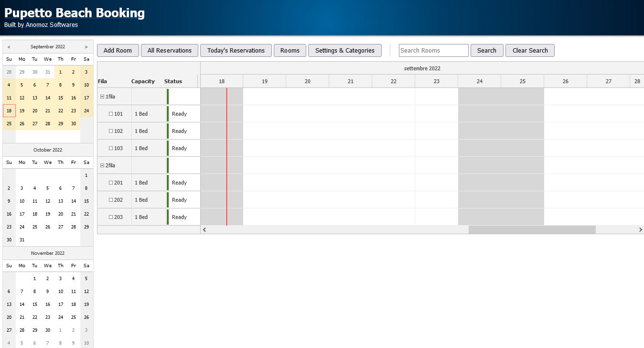Click the Search Rooms input field

pyautogui.click(x=433, y=50)
